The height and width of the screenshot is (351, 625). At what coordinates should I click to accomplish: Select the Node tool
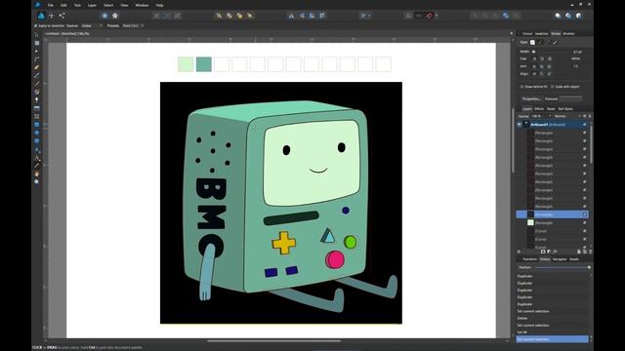pos(37,51)
